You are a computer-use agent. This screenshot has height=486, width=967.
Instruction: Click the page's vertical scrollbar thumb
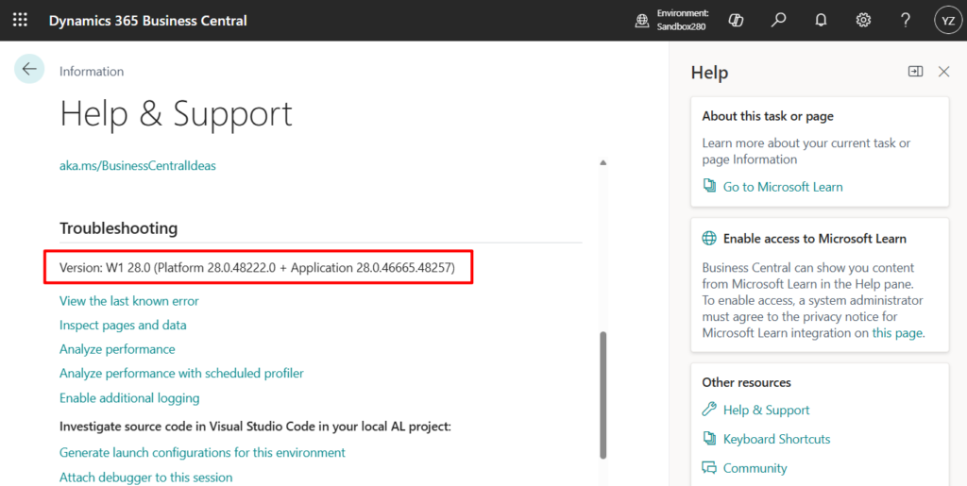[x=603, y=392]
